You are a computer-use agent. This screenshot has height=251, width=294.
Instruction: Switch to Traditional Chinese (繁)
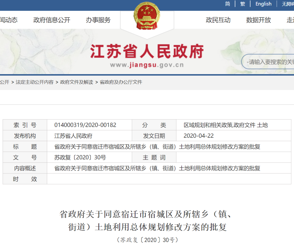[243, 4]
